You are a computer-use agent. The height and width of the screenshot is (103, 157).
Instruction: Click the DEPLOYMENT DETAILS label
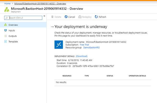(x=64, y=56)
